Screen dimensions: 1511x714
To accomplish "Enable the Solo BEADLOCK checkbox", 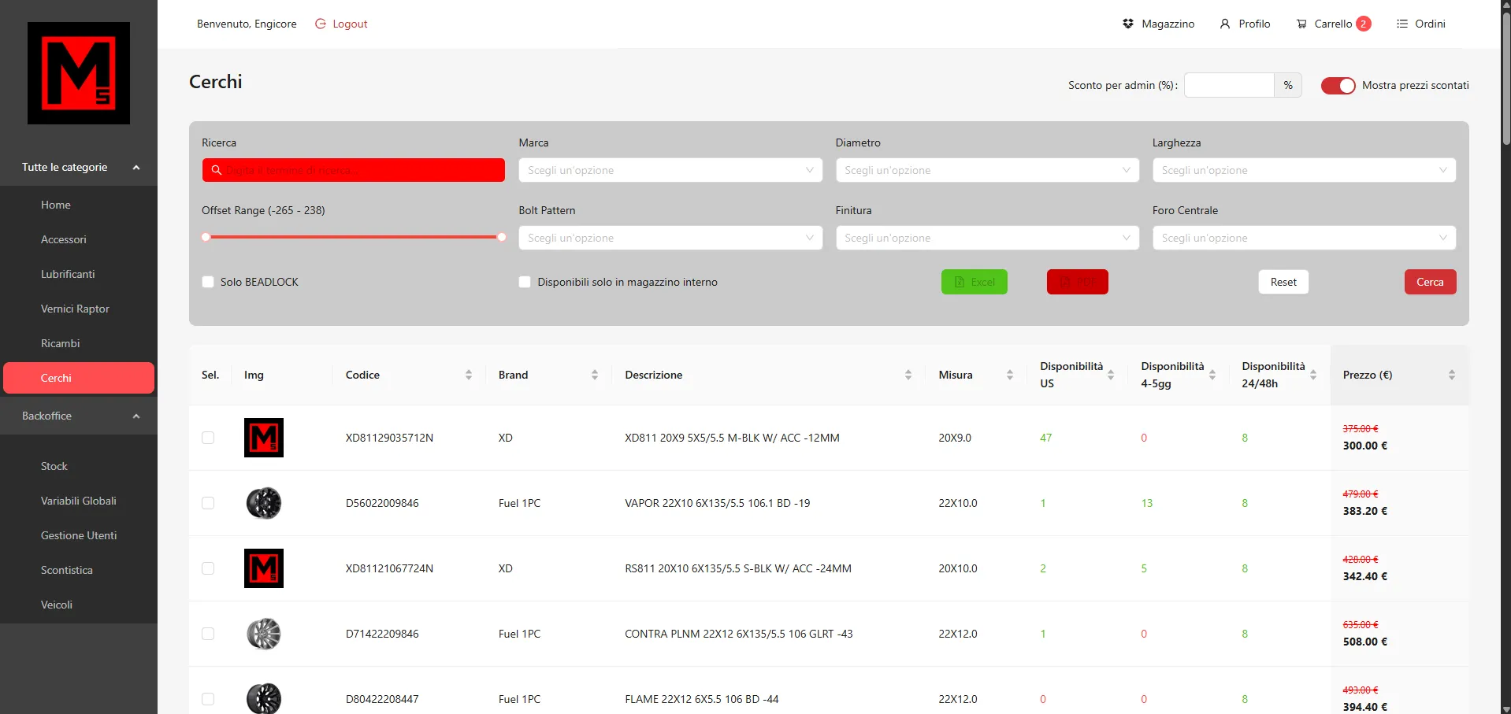I will tap(208, 282).
